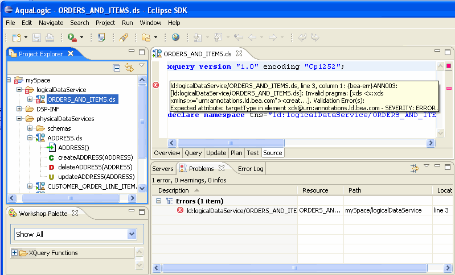Image resolution: width=455 pixels, height=275 pixels.
Task: Open the Error Log view tab
Action: click(x=251, y=169)
